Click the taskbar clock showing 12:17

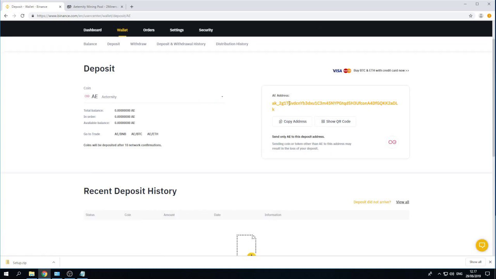[474, 274]
